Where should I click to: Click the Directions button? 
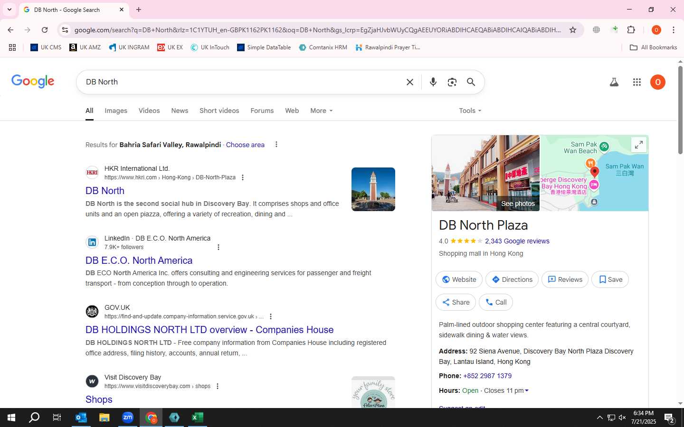pyautogui.click(x=512, y=279)
